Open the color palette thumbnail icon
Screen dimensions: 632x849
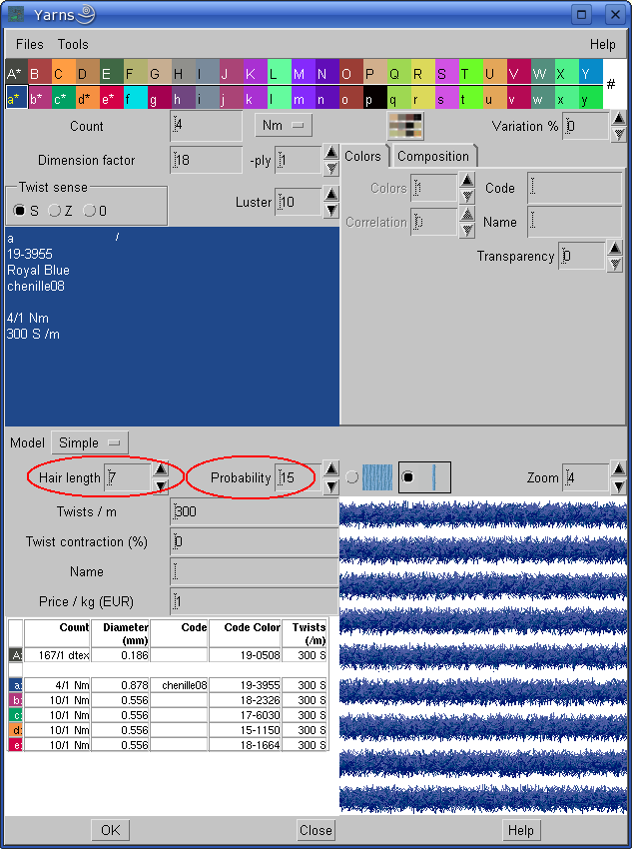405,126
